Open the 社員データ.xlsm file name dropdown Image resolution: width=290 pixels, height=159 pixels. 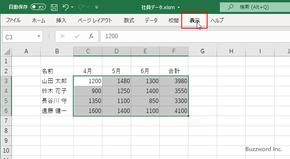tap(178, 8)
